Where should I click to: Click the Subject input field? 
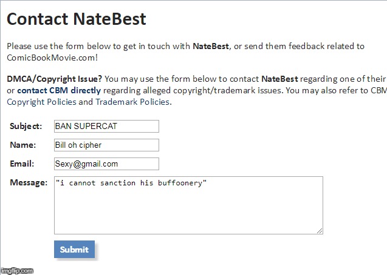pyautogui.click(x=106, y=126)
